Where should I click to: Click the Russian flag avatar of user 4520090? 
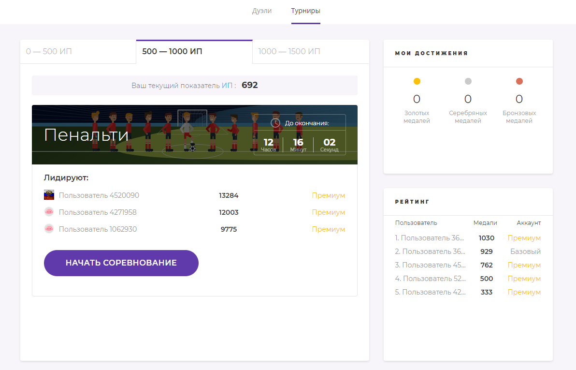click(49, 195)
